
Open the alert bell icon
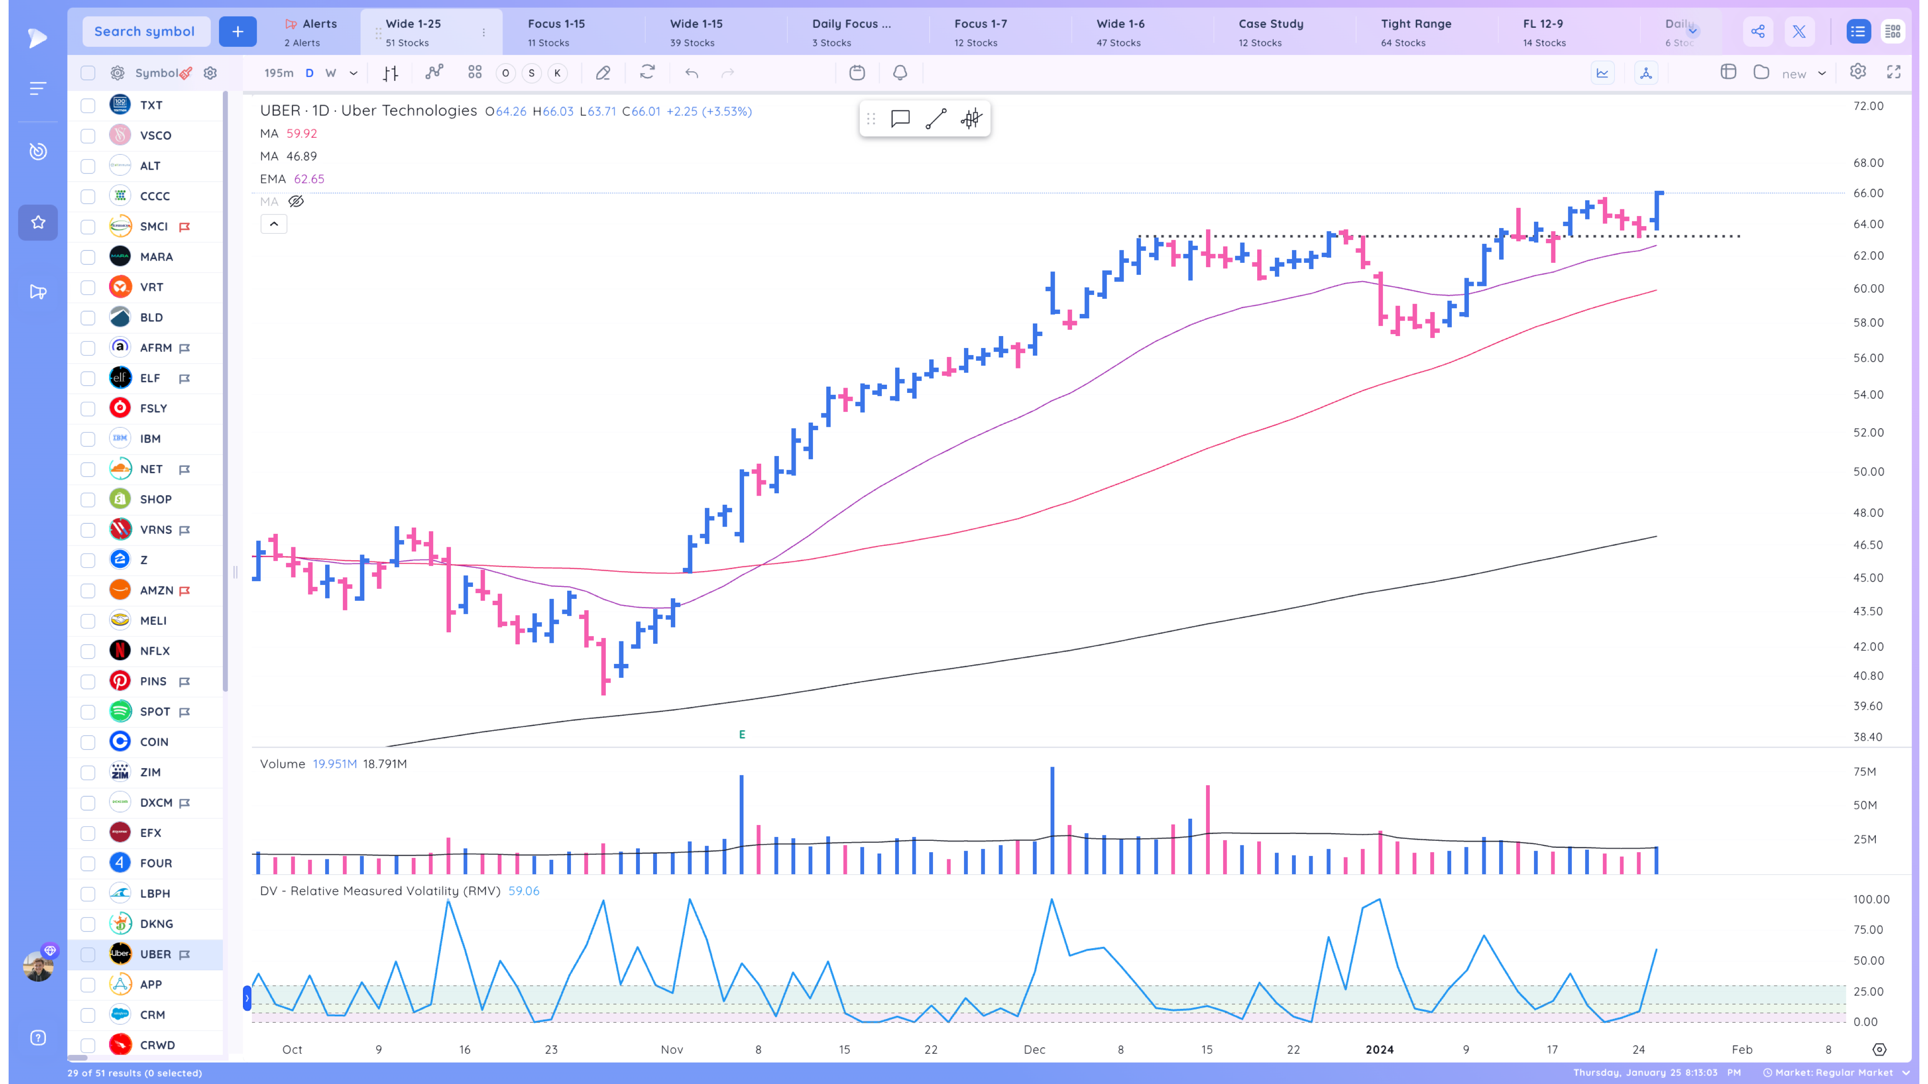(x=900, y=73)
